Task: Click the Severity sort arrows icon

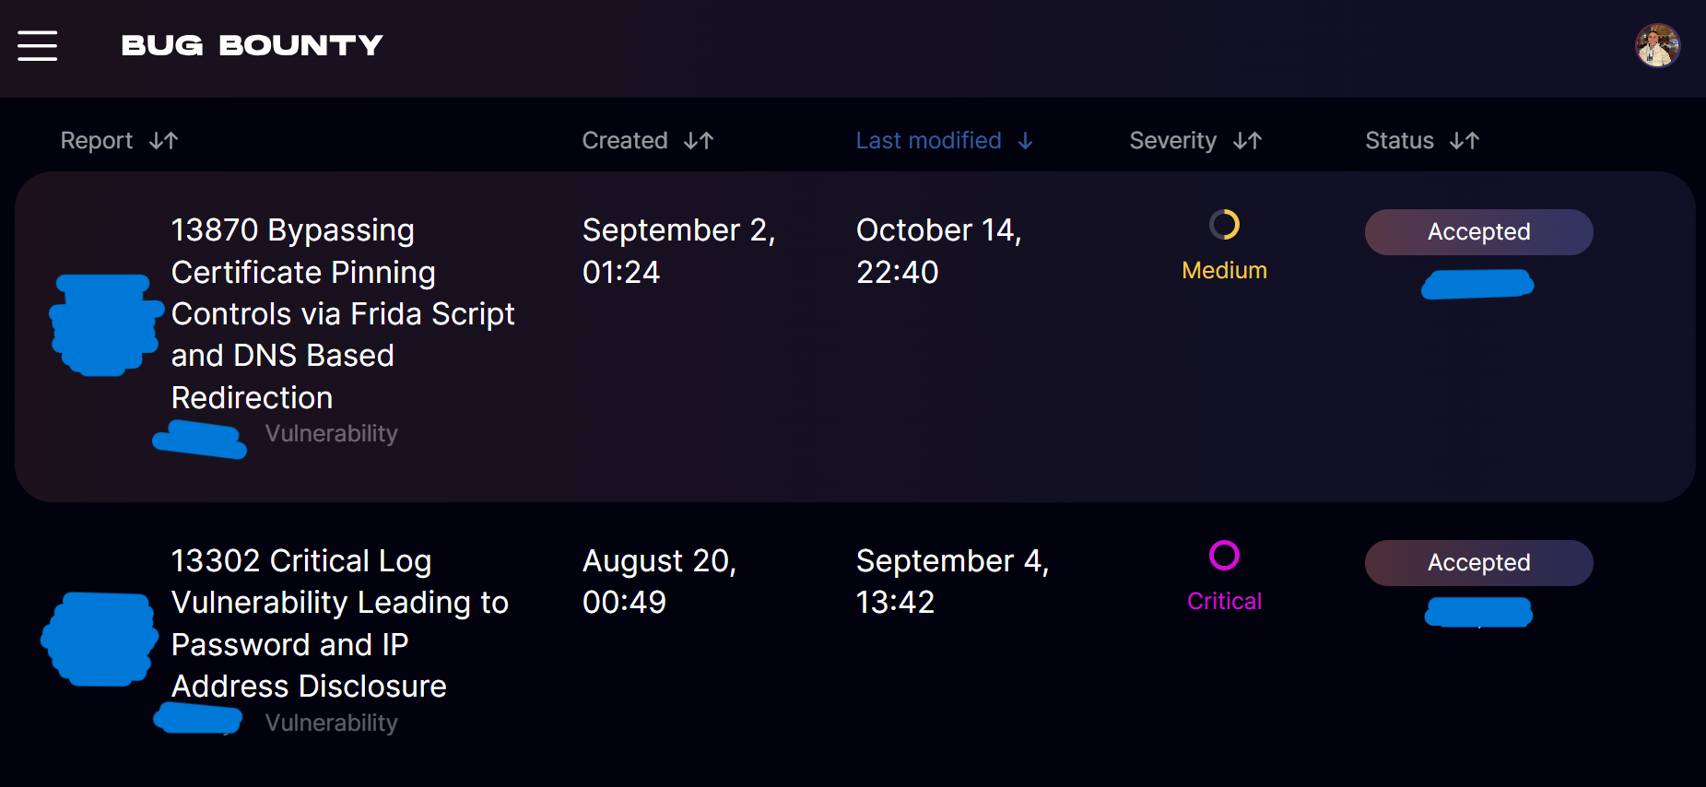Action: tap(1248, 141)
